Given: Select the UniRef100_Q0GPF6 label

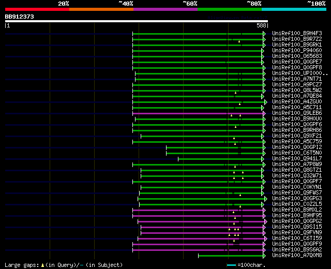Looking at the screenshot, I should pyautogui.click(x=297, y=125).
